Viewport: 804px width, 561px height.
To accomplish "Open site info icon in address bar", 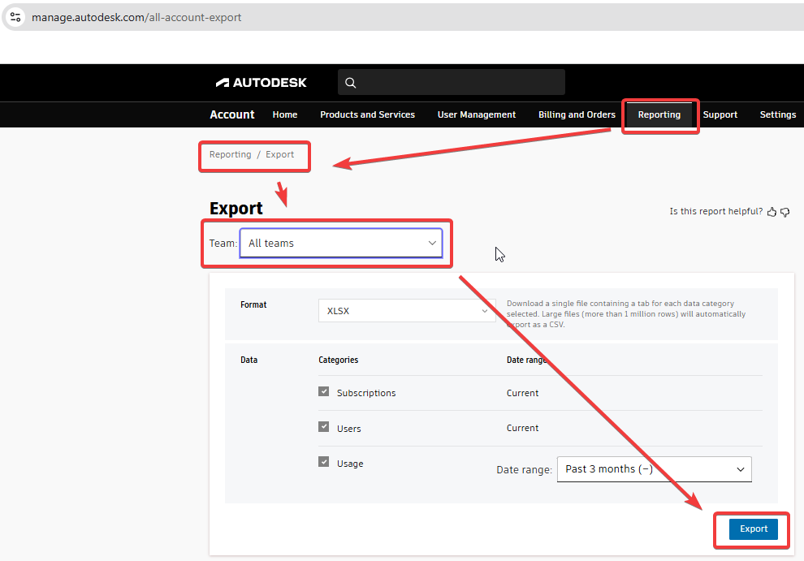I will 15,17.
